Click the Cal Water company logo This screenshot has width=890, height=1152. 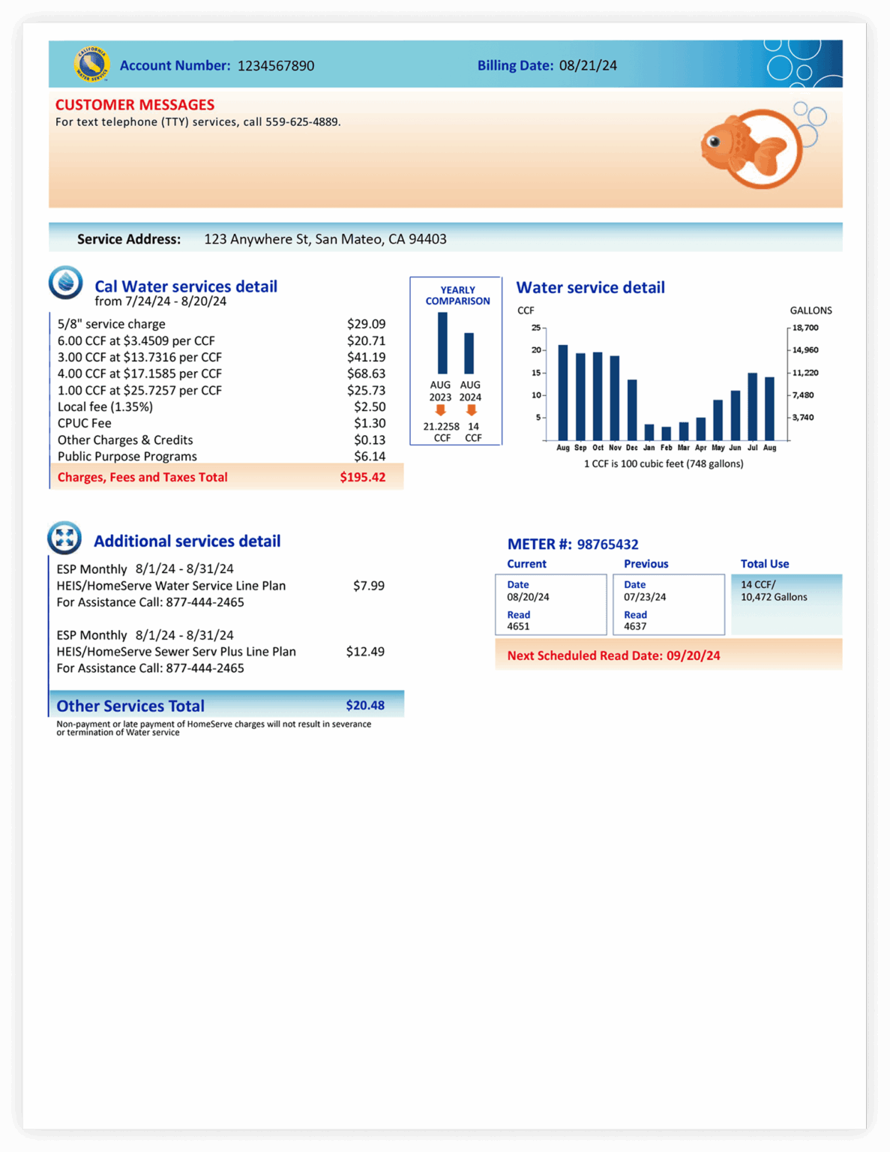click(91, 65)
